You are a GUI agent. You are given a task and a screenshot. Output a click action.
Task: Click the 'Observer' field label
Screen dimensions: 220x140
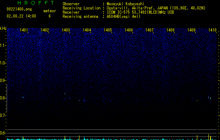point(71,4)
